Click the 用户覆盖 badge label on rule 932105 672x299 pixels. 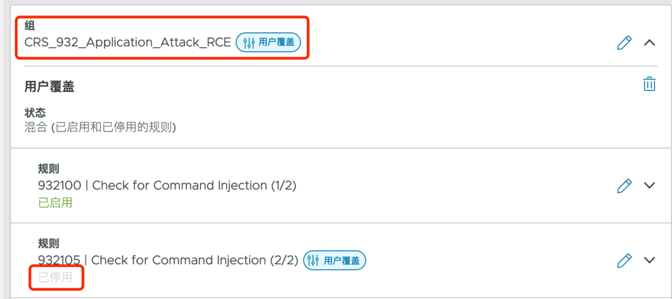[342, 260]
